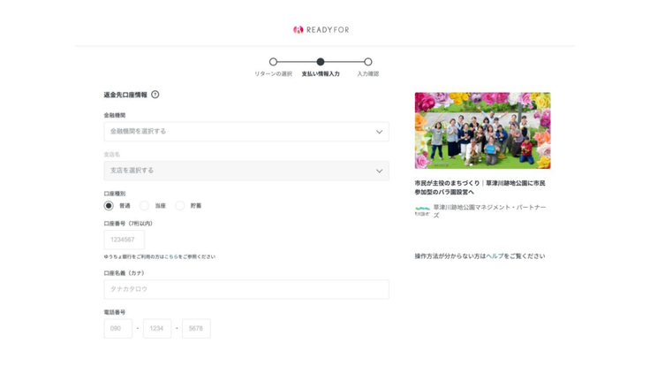Viewport: 650px width, 366px height.
Task: Click the こちら link for ゆうちょ銀行
Action: (170, 257)
